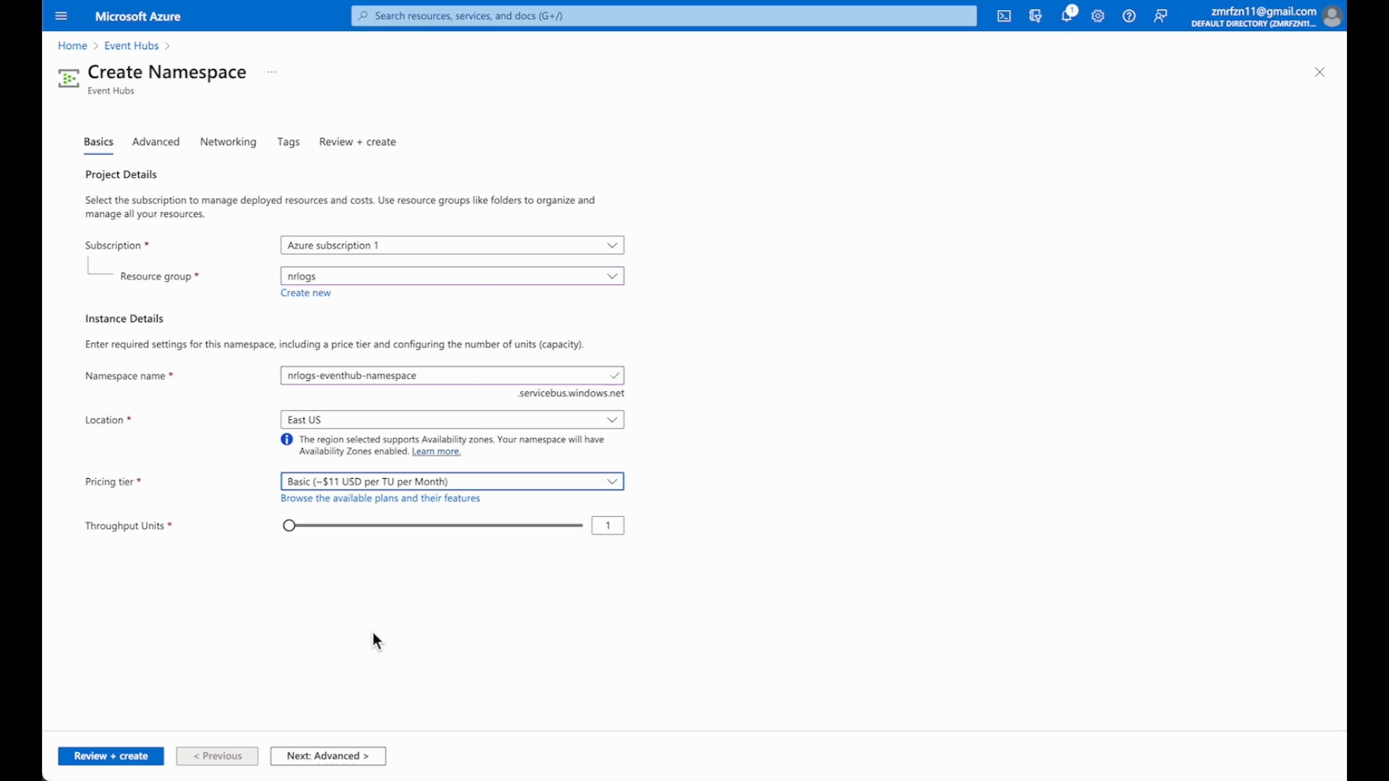Go to the Event Hubs breadcrumb
Image resolution: width=1389 pixels, height=781 pixels.
[x=131, y=46]
